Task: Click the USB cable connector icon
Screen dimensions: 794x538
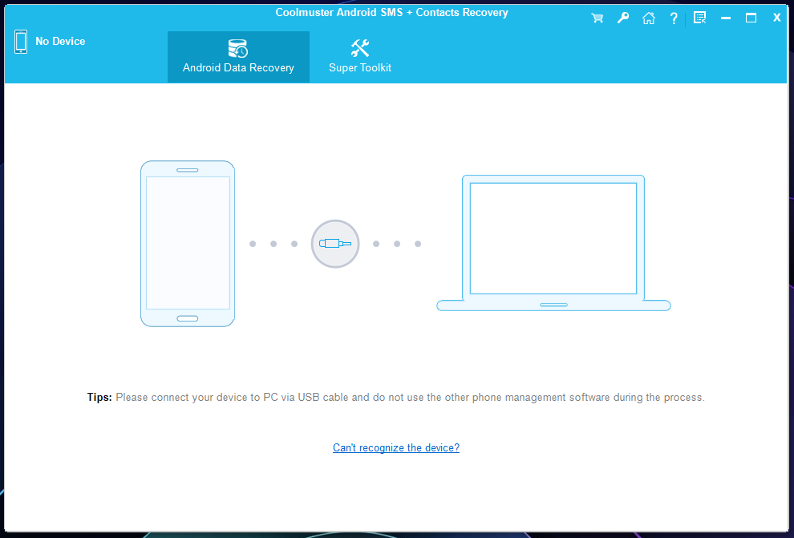Action: [x=335, y=244]
